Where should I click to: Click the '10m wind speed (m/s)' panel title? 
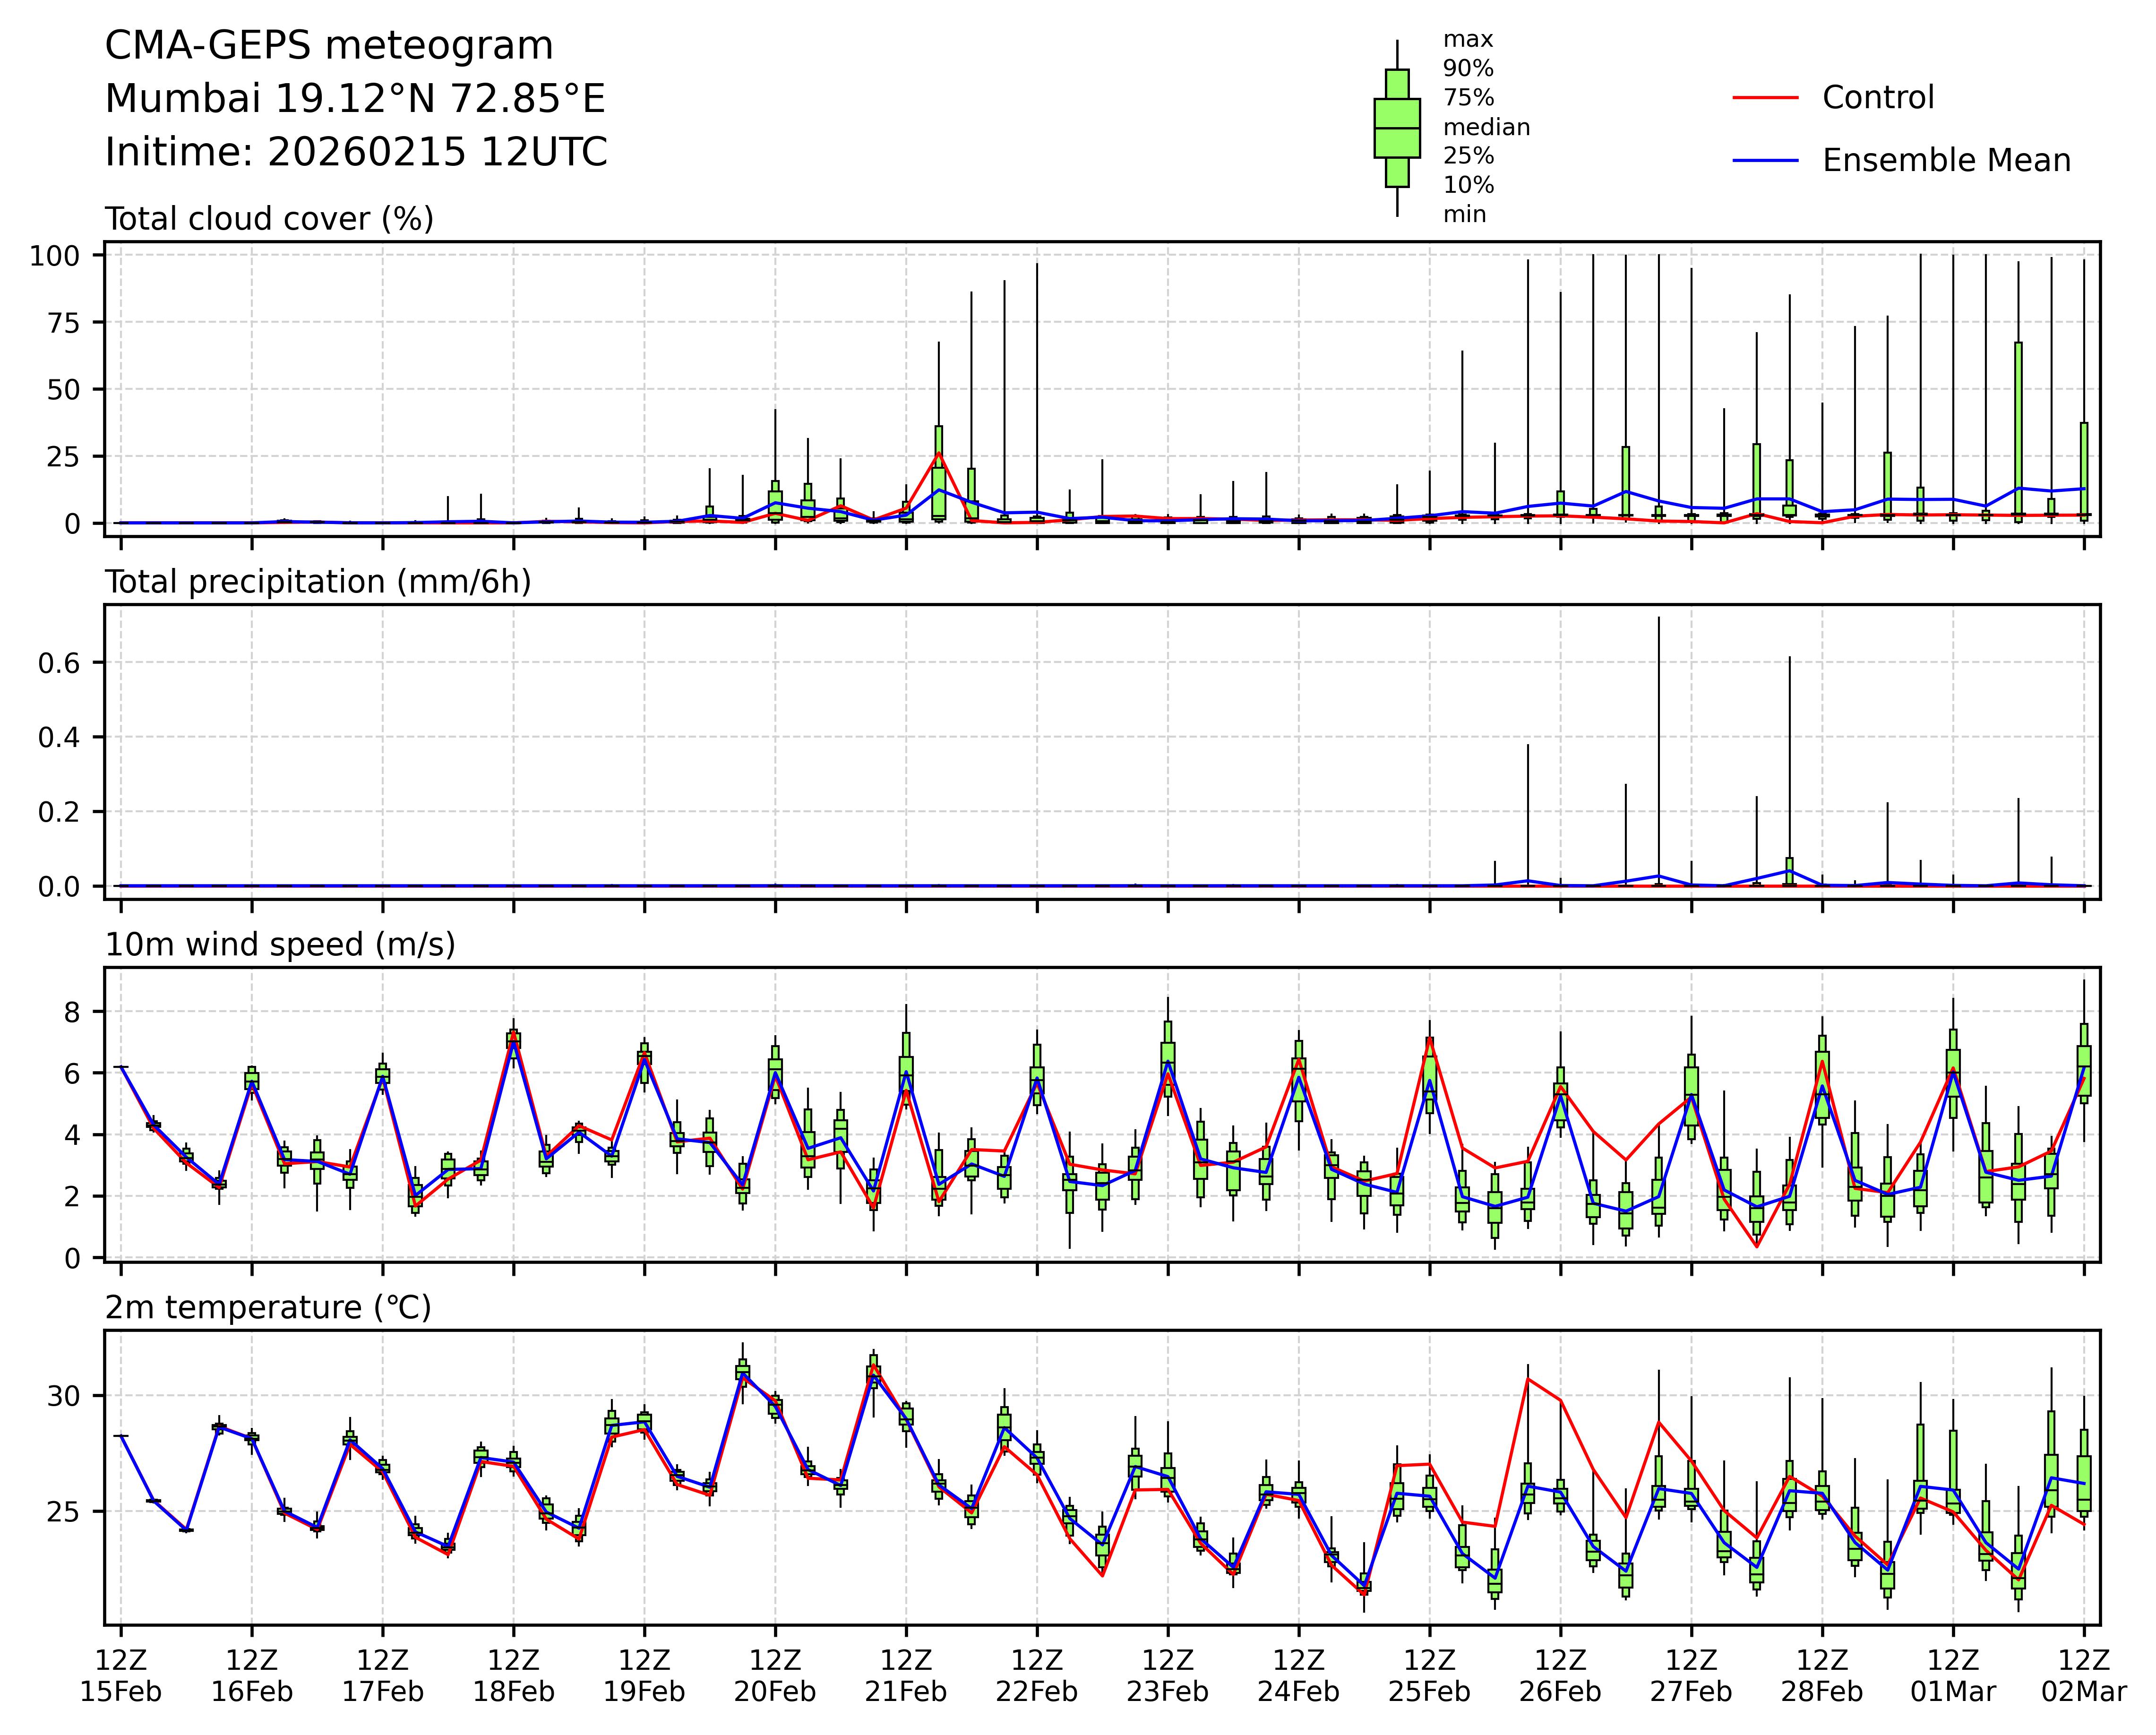point(280,945)
